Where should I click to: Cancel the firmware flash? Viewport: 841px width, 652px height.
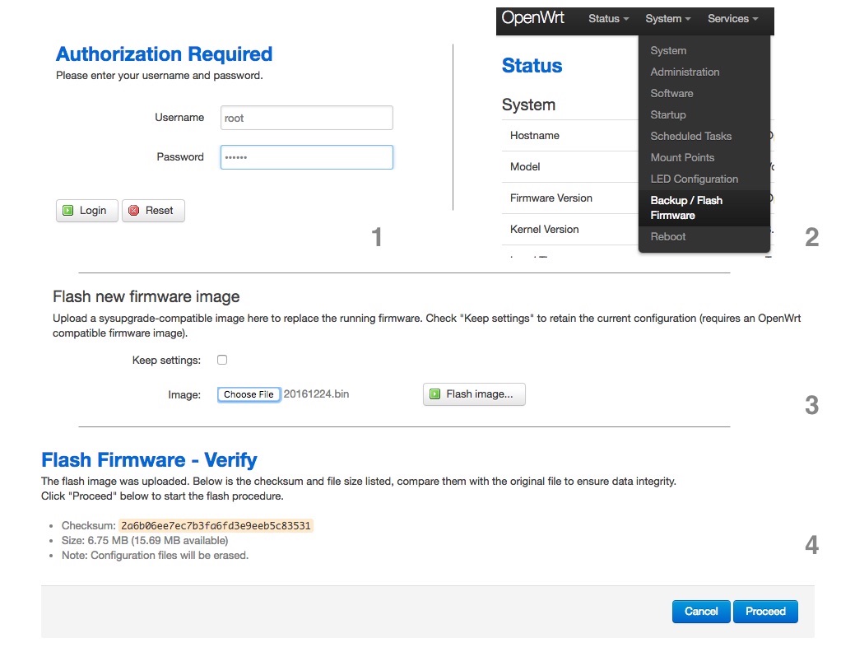coord(701,611)
